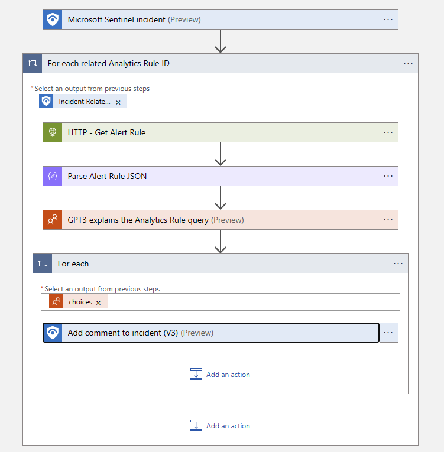Image resolution: width=444 pixels, height=452 pixels.
Task: Click the HTTP globe icon on Get Alert Rule
Action: [x=53, y=132]
